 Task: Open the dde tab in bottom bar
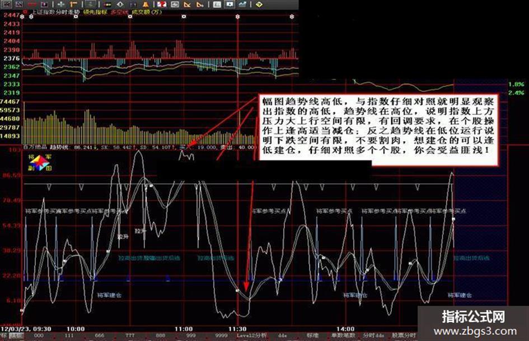(282, 335)
